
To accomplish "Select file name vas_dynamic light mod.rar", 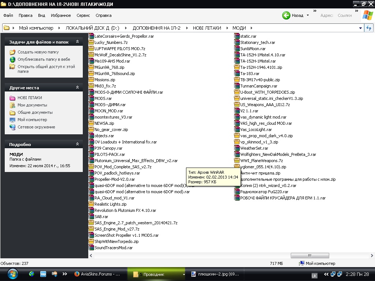I will point(263,117).
